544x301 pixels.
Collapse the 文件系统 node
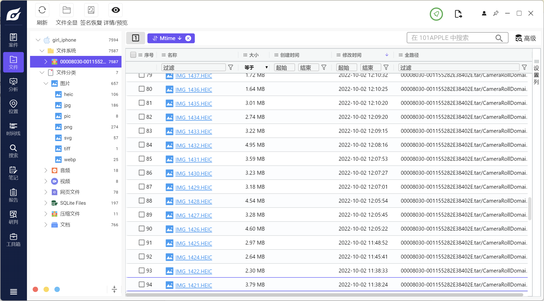click(42, 51)
